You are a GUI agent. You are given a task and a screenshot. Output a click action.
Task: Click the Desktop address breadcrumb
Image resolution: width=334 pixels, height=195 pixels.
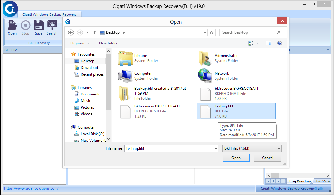(113, 32)
